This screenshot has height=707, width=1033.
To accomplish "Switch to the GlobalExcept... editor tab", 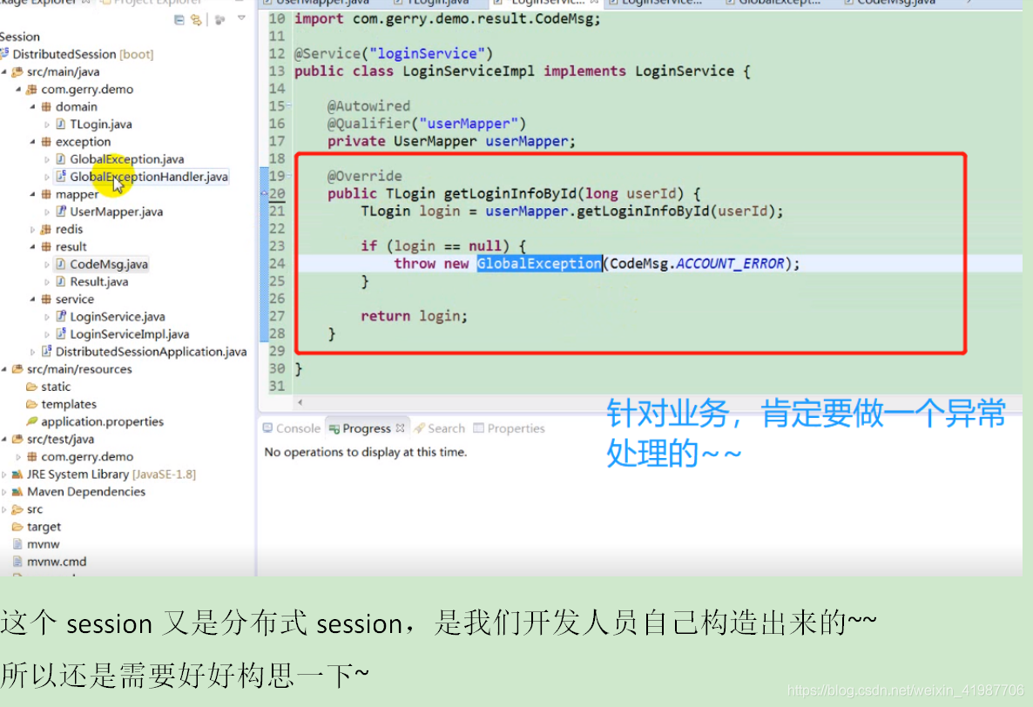I will (x=773, y=3).
